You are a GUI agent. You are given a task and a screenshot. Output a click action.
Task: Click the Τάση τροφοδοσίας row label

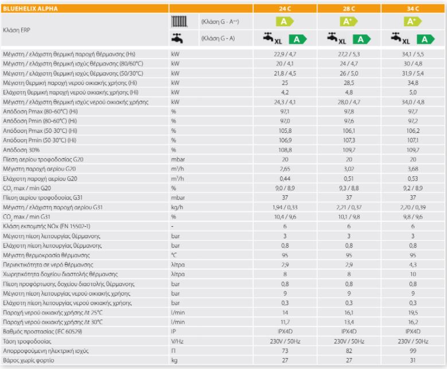coord(27,341)
